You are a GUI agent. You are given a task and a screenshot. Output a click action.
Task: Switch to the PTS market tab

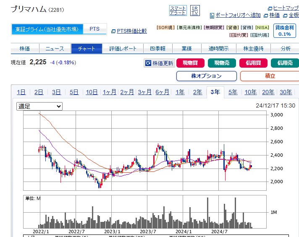tap(94, 29)
